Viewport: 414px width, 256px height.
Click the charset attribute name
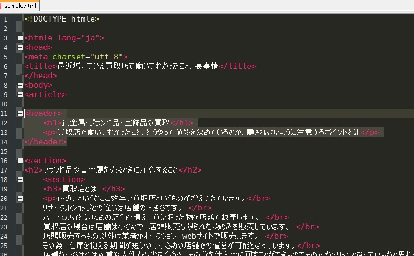tap(69, 57)
